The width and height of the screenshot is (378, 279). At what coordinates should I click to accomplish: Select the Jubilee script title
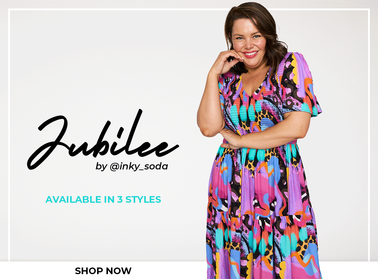tap(103, 139)
